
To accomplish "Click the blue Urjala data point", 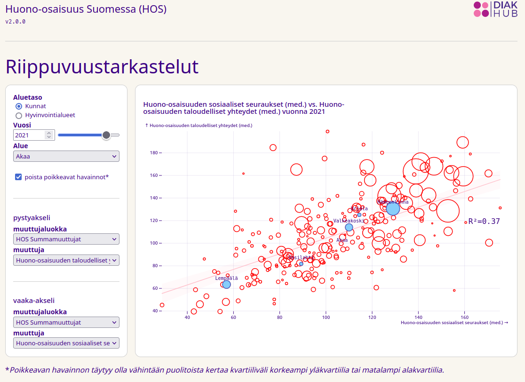I will click(359, 215).
